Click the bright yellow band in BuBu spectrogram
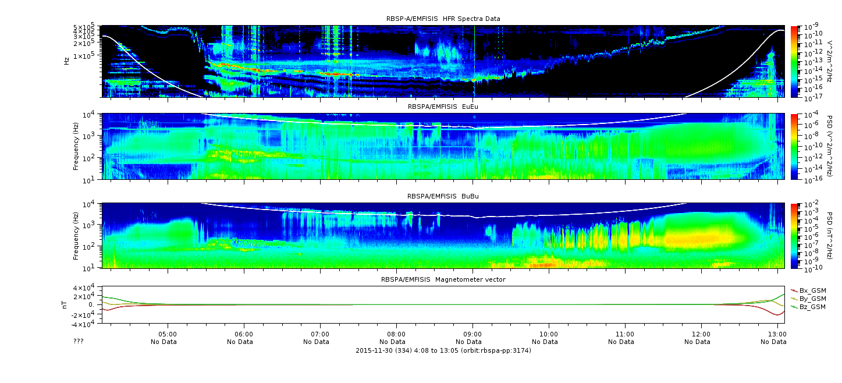This screenshot has height=383, width=842. tap(698, 237)
